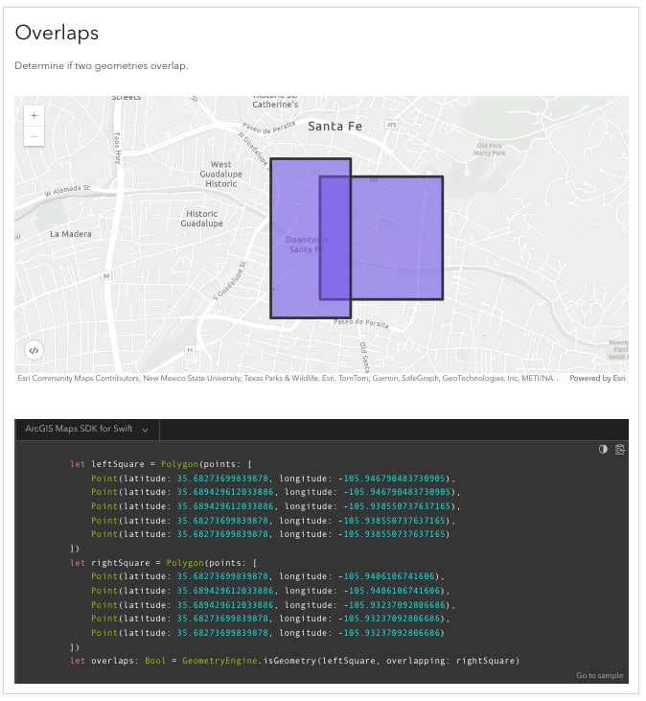Screen dimensions: 646x701
Task: Click the route 475 shield on the map
Action: (392, 125)
